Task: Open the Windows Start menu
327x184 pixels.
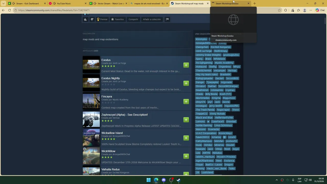Action: [x=148, y=180]
